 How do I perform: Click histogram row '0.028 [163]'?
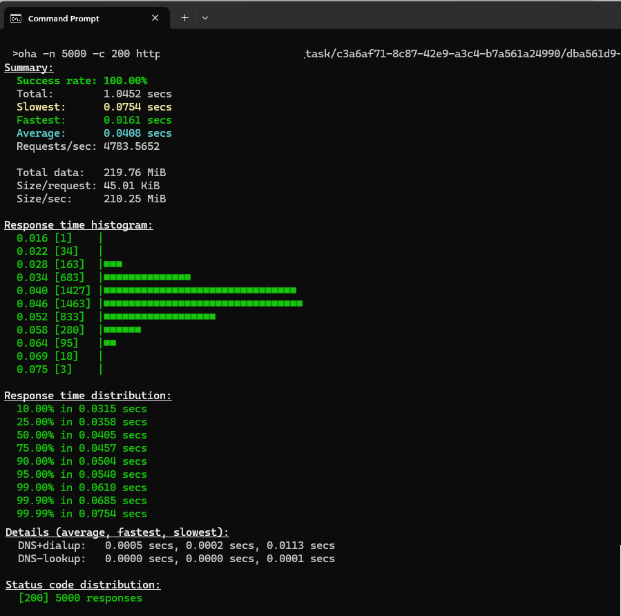click(69, 264)
